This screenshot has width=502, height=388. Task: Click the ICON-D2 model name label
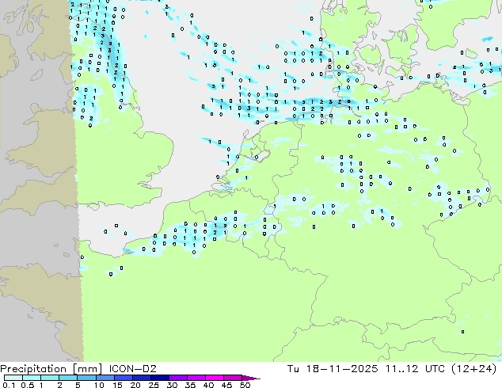point(132,369)
